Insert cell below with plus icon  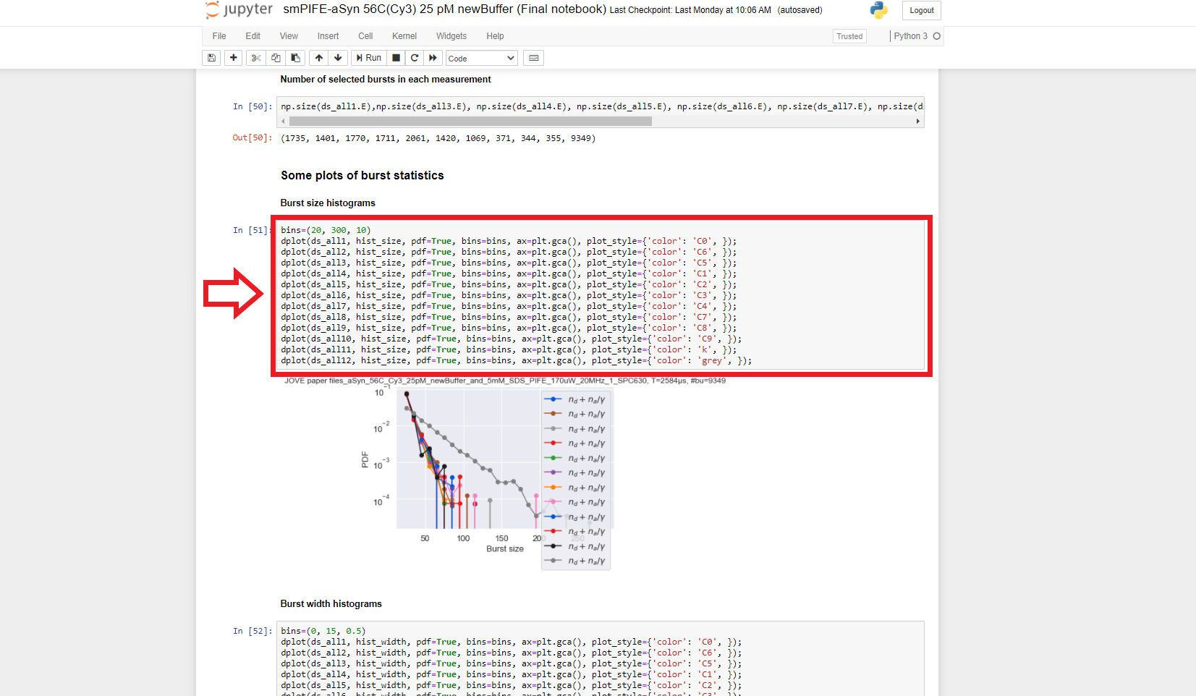233,58
